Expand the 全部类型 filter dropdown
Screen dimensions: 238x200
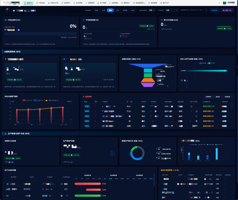coord(209,97)
